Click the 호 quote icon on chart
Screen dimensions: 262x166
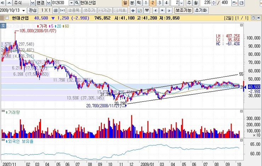click(3, 26)
